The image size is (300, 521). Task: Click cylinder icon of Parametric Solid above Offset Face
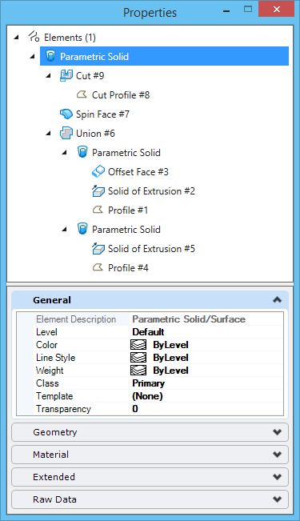(x=82, y=152)
